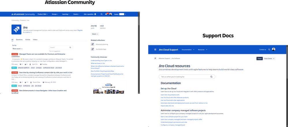Click the Advanced planning collection icon

[93, 44]
